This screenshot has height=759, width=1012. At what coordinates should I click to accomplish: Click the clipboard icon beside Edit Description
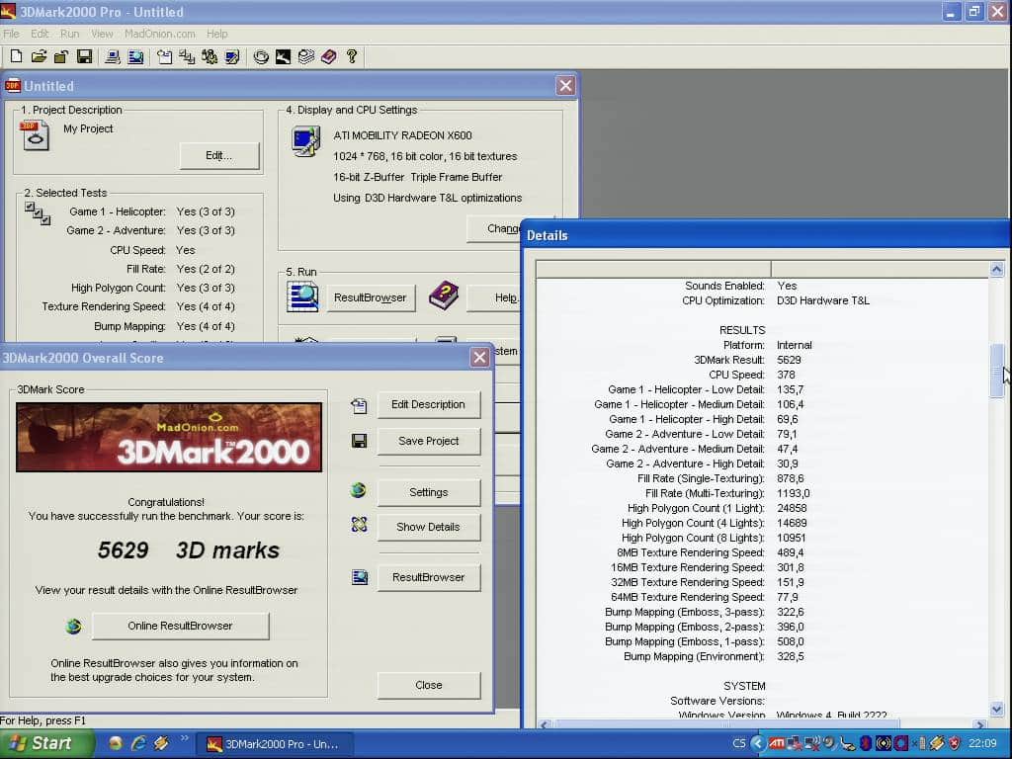359,405
